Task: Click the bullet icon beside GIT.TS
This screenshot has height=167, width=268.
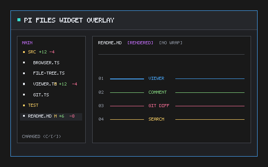Action: (x=24, y=95)
